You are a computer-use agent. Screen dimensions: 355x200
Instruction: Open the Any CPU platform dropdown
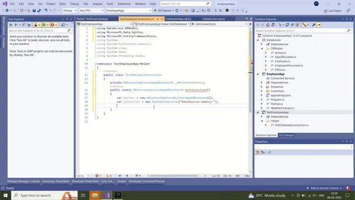pyautogui.click(x=91, y=11)
